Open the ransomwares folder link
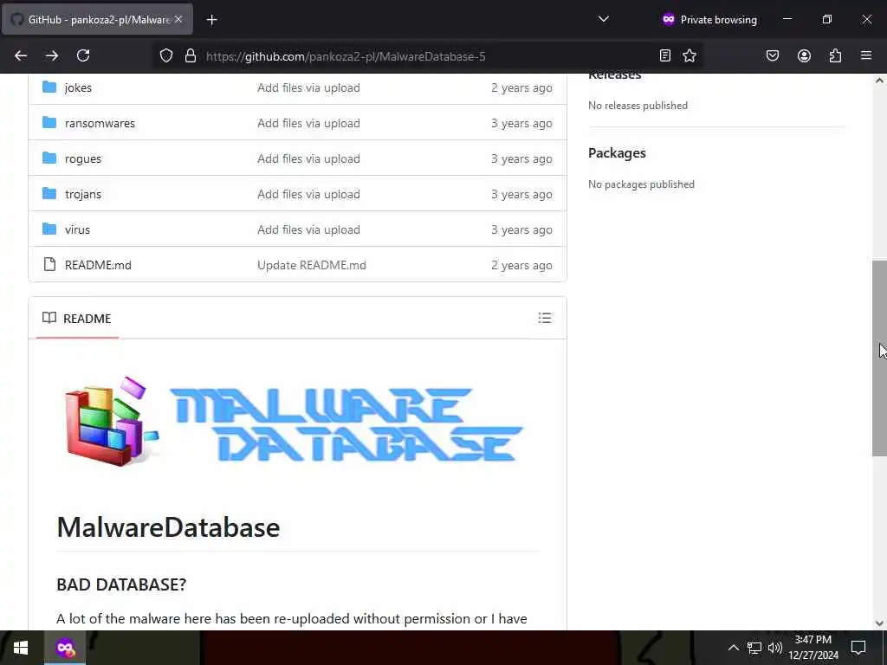Image resolution: width=887 pixels, height=665 pixels. pos(100,123)
